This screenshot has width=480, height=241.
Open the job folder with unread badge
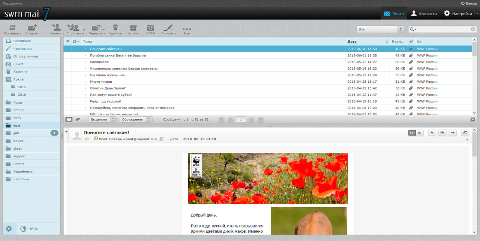tap(31, 133)
